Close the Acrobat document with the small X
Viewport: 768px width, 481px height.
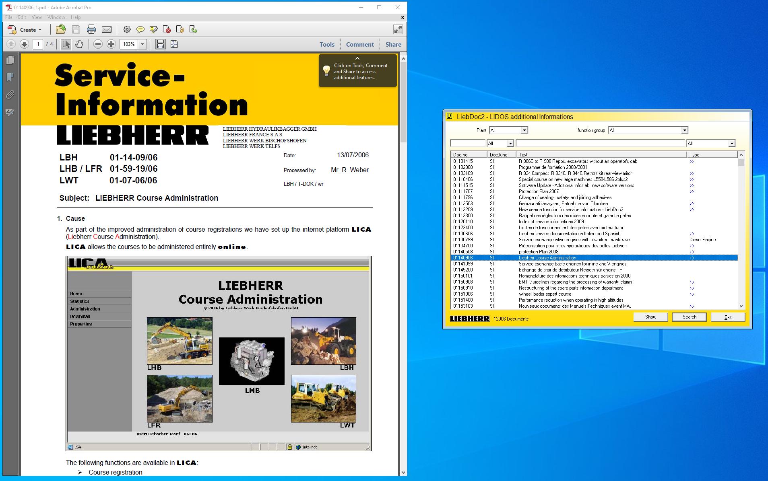403,17
